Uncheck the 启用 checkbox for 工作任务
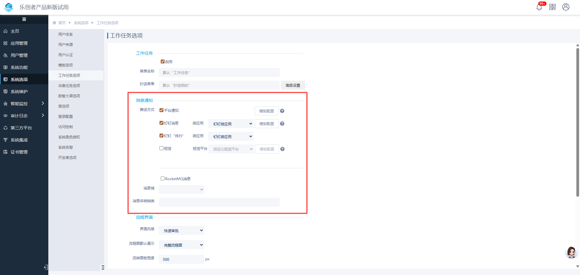580x275 pixels. pyautogui.click(x=163, y=62)
